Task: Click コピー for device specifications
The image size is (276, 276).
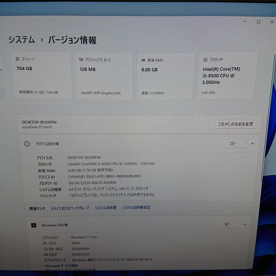Action: pyautogui.click(x=233, y=144)
